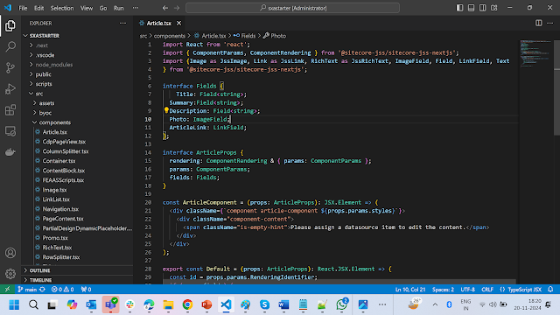
Task: Open the Source Control view
Action: tap(10, 67)
